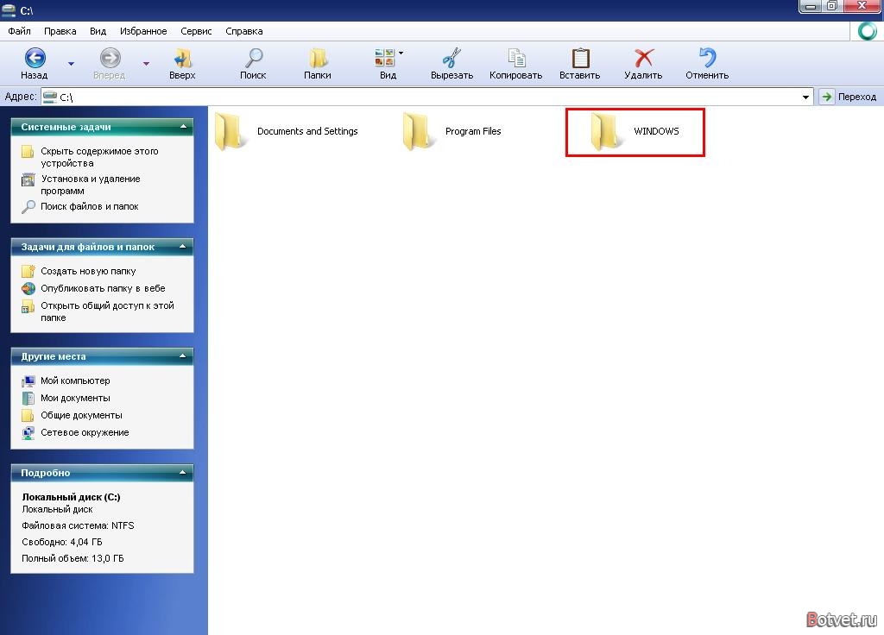Expand the address bar dropdown list

point(805,97)
